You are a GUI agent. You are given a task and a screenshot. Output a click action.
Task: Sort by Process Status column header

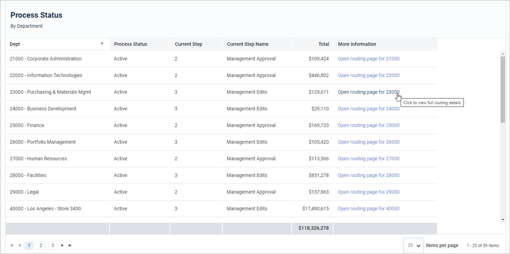131,44
